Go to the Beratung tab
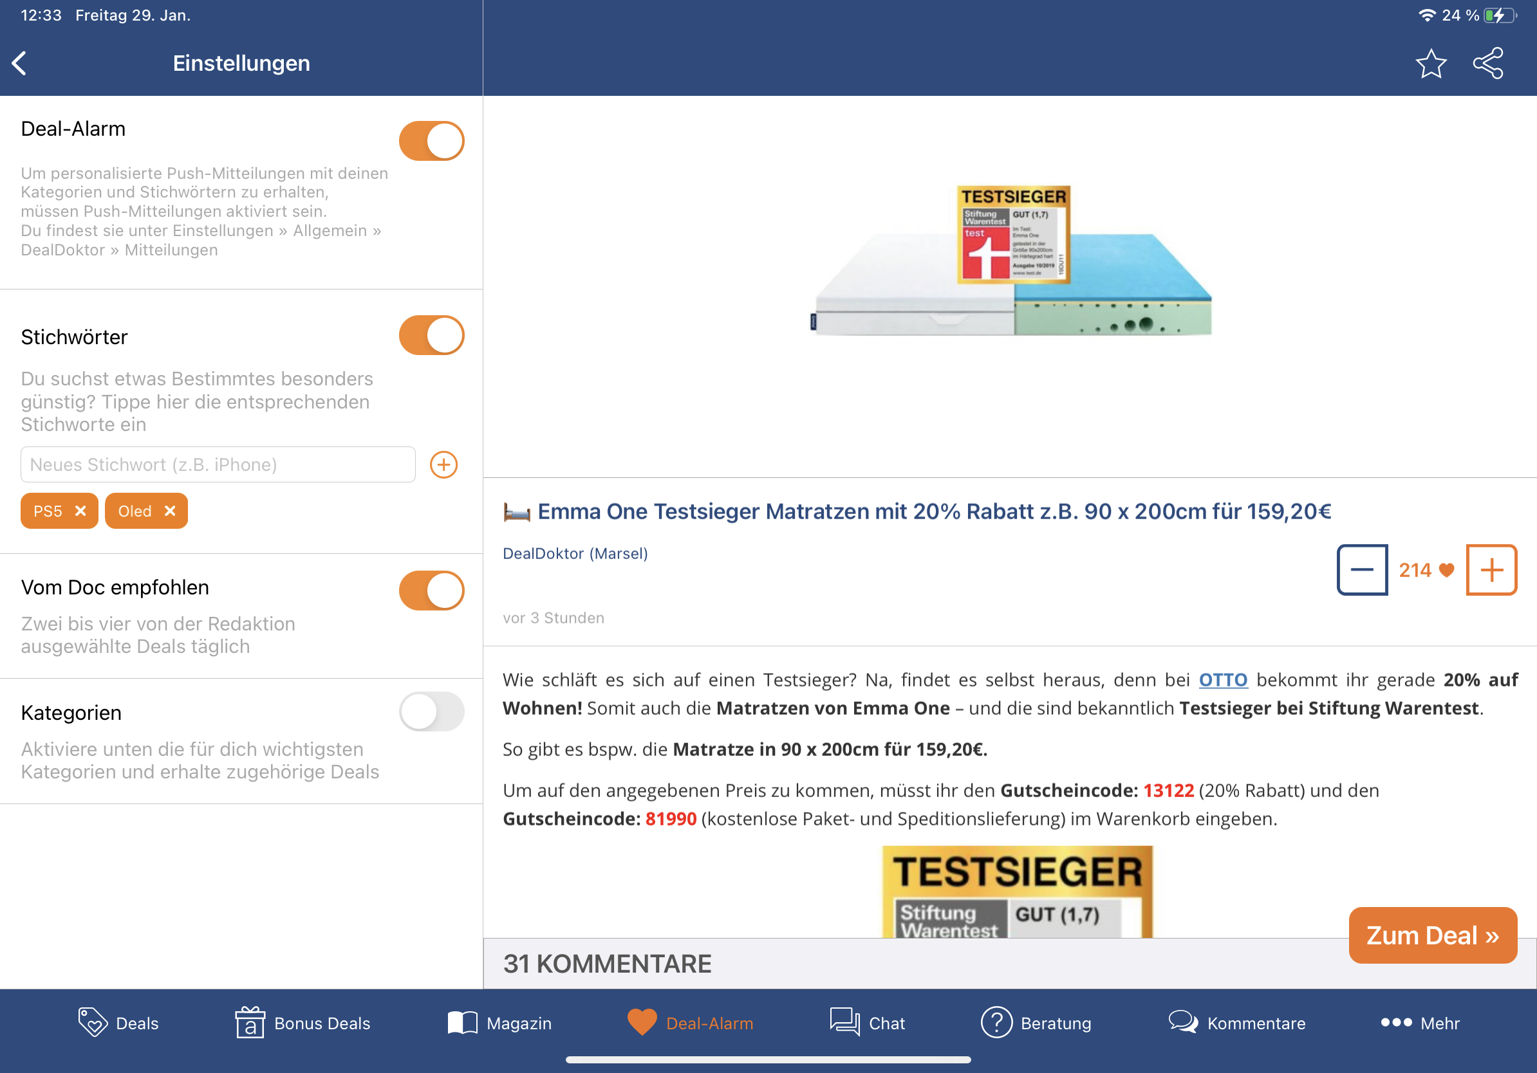The height and width of the screenshot is (1073, 1537). click(1036, 1023)
